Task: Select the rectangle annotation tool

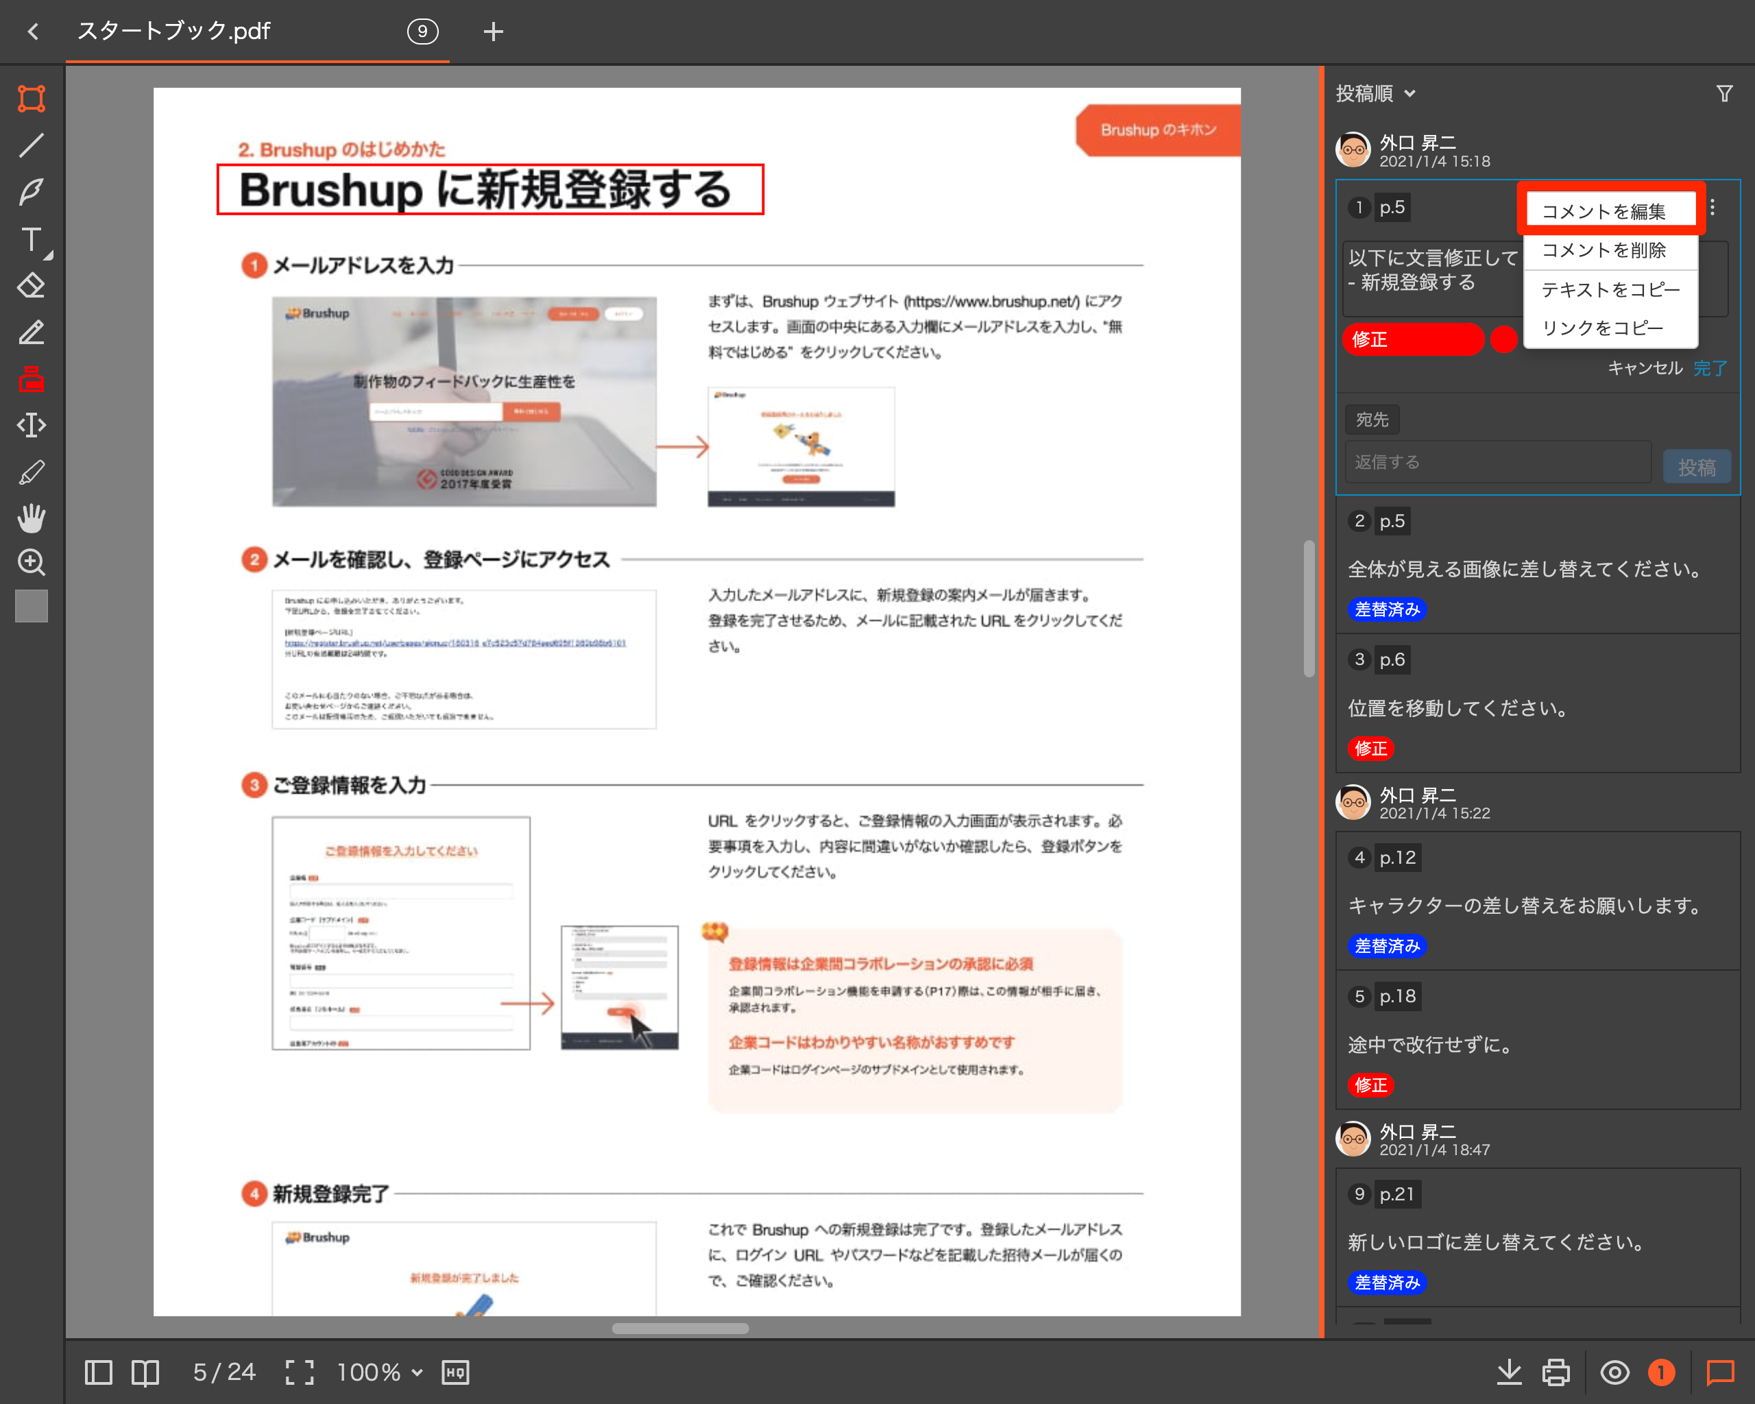Action: [x=31, y=99]
